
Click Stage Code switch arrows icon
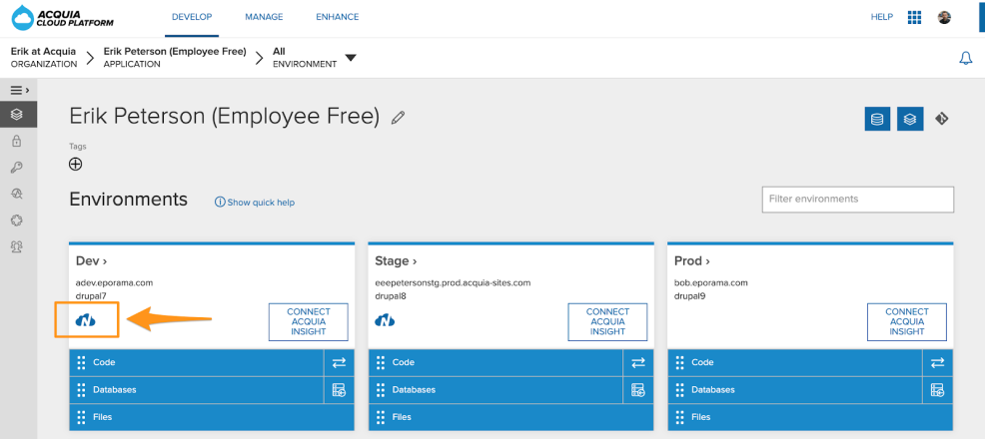point(638,362)
